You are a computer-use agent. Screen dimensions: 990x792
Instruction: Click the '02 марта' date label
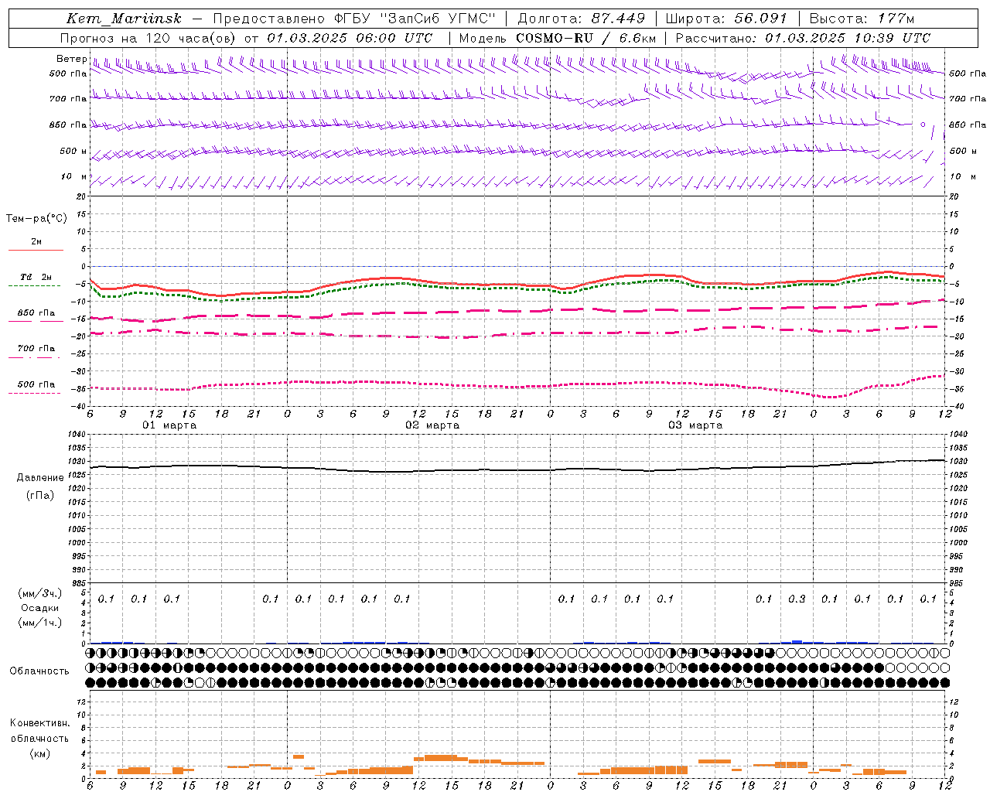[432, 425]
